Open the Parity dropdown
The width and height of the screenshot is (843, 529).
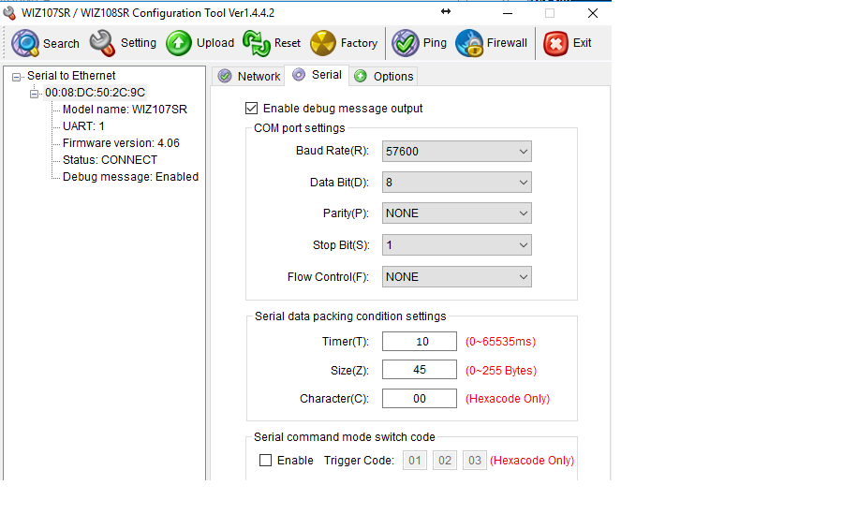click(457, 213)
